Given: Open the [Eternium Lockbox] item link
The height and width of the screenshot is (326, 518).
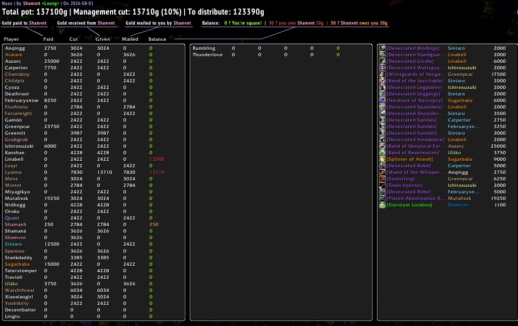Looking at the screenshot, I should coord(409,205).
